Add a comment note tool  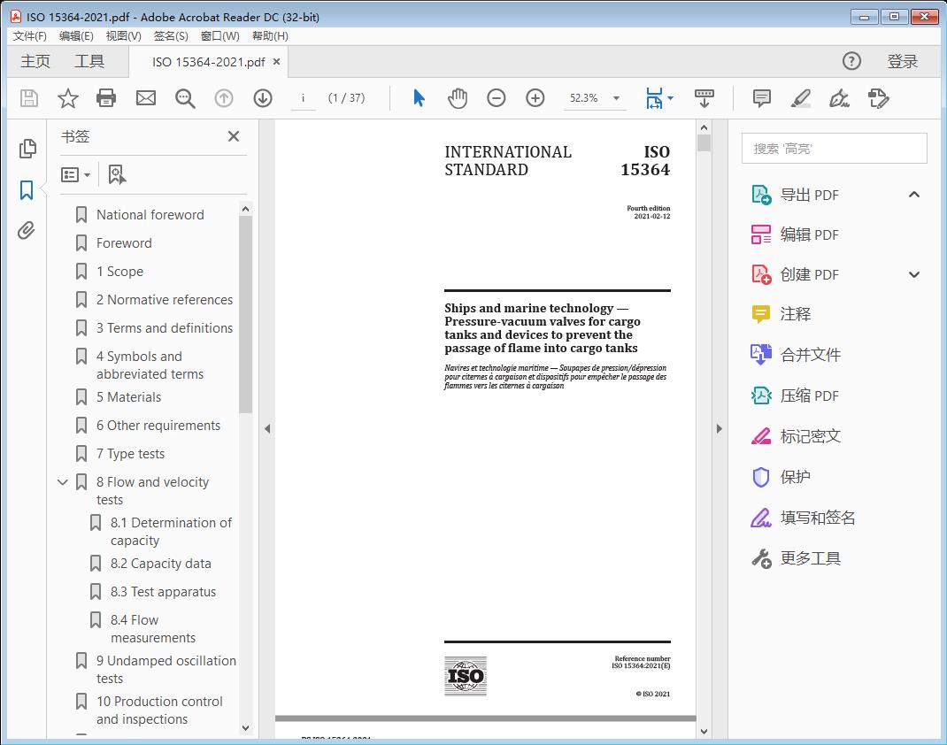click(x=761, y=98)
